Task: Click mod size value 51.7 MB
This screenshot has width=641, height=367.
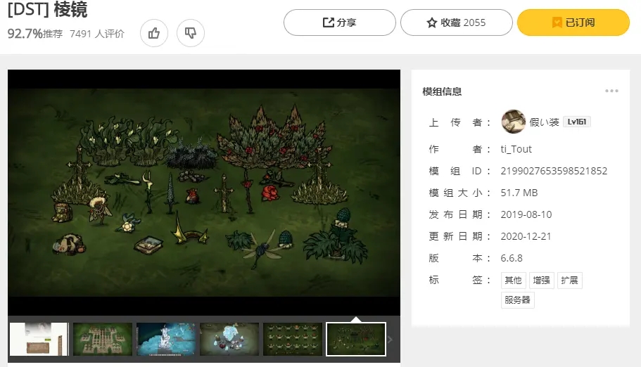Action: tap(519, 193)
